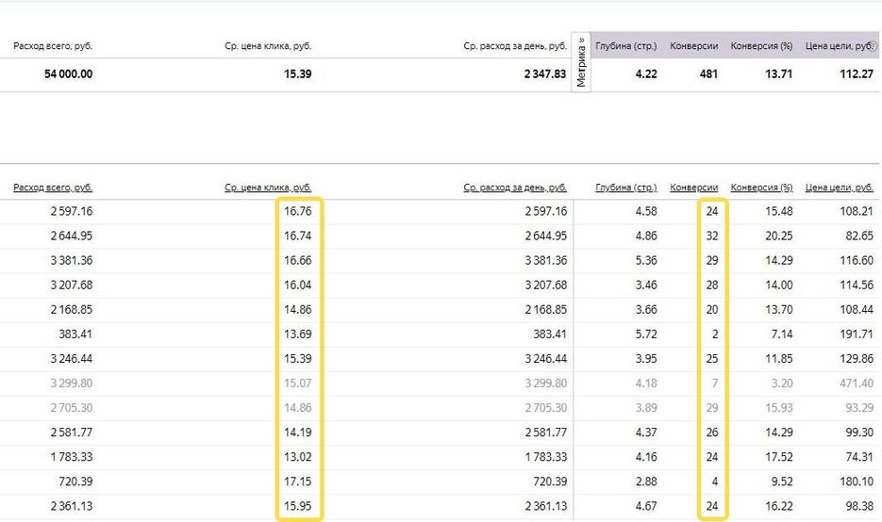Select the summary depth value 4.22
The width and height of the screenshot is (882, 522).
(646, 73)
